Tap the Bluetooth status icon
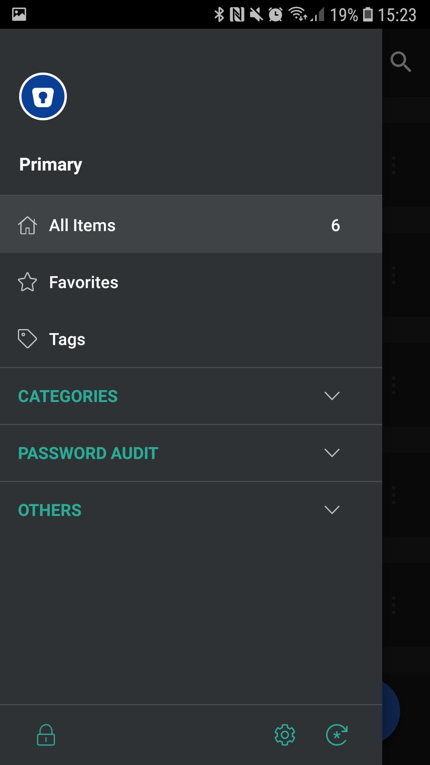Viewport: 430px width, 765px height. click(x=219, y=13)
